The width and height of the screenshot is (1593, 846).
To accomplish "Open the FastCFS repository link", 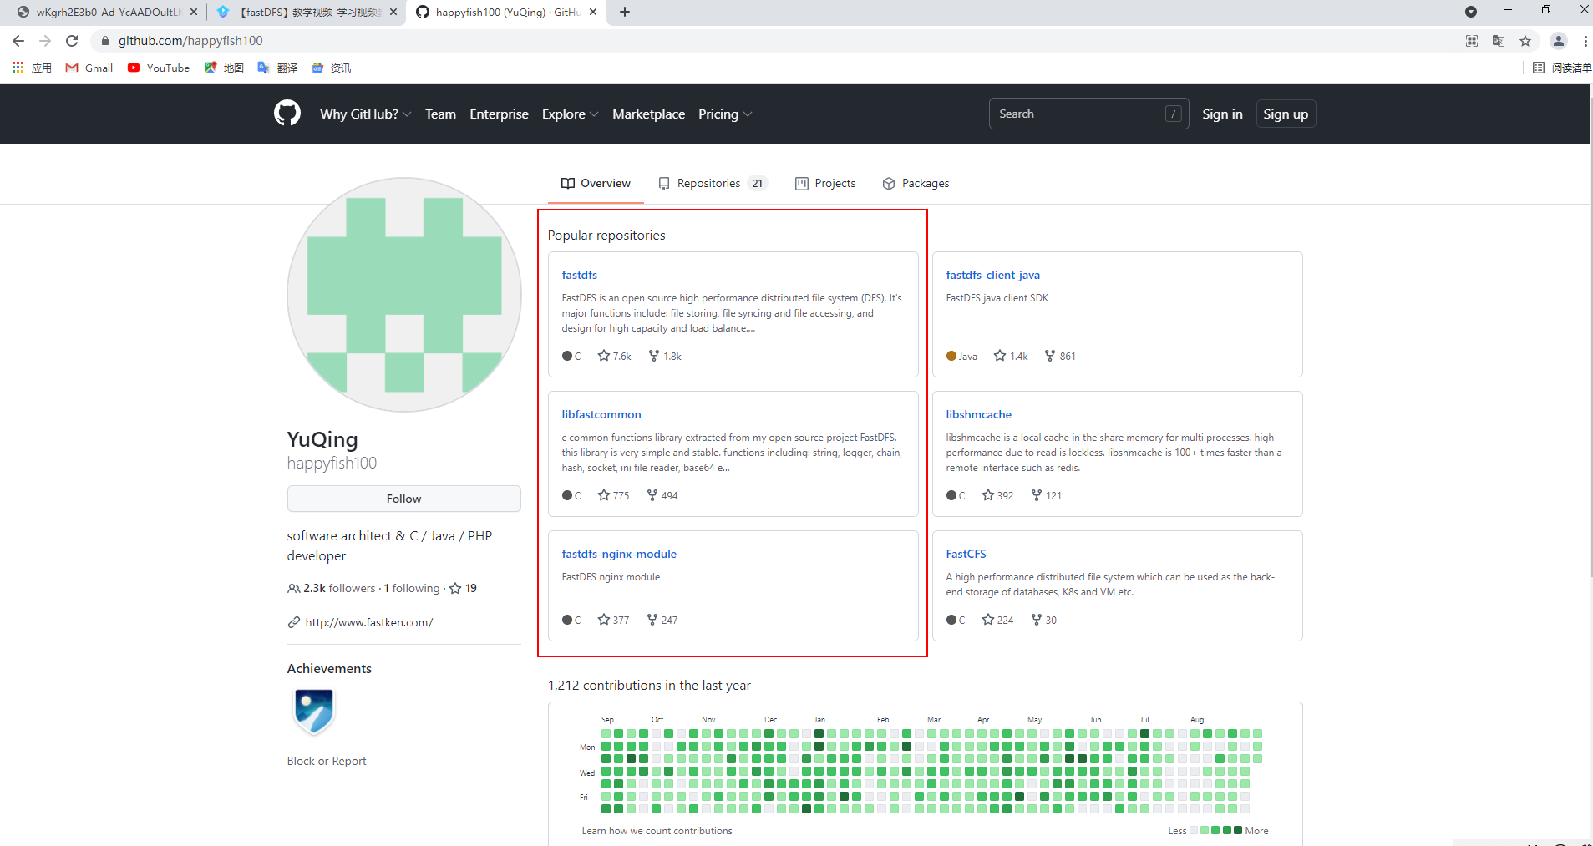I will coord(966,554).
